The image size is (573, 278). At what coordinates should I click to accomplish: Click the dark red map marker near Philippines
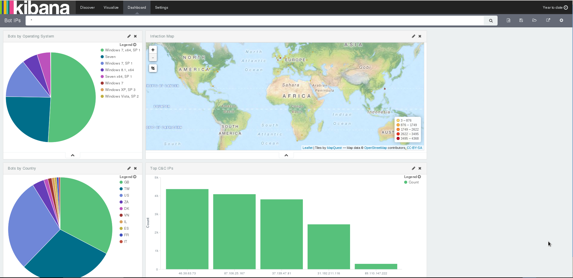385,89
